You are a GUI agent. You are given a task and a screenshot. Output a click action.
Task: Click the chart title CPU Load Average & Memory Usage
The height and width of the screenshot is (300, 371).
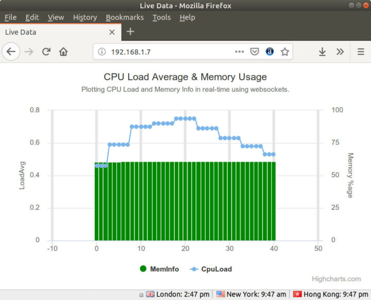pos(185,77)
